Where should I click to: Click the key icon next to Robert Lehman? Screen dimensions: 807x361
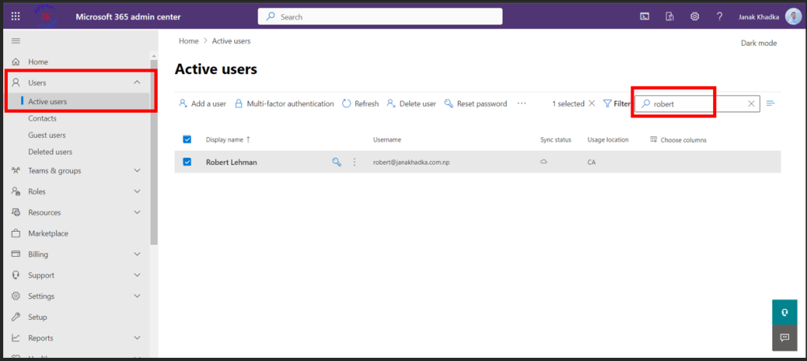coord(337,162)
